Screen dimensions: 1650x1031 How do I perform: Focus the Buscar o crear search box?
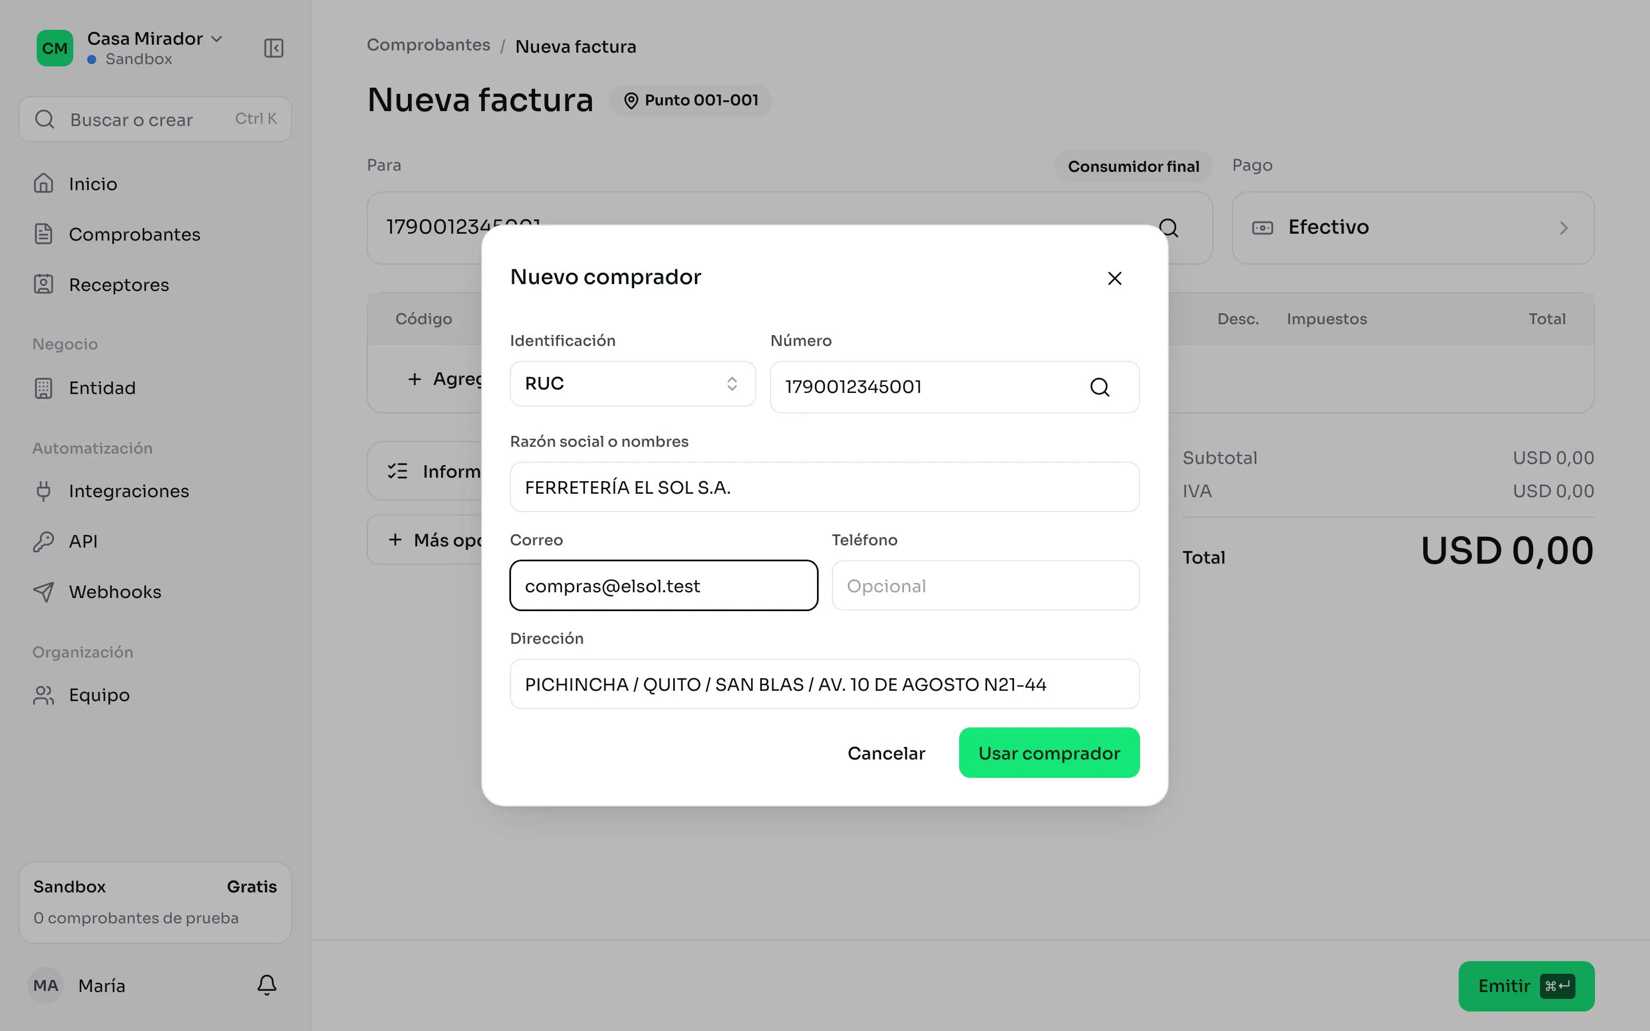pos(155,119)
